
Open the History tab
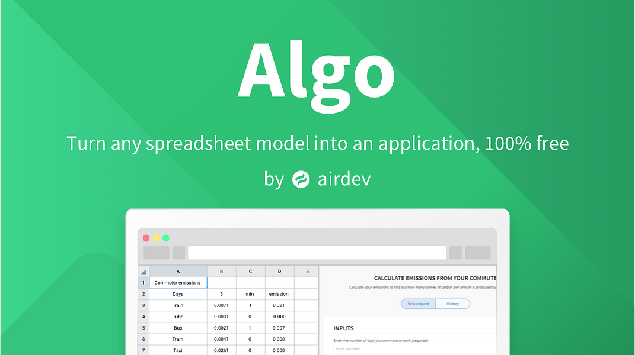[453, 303]
